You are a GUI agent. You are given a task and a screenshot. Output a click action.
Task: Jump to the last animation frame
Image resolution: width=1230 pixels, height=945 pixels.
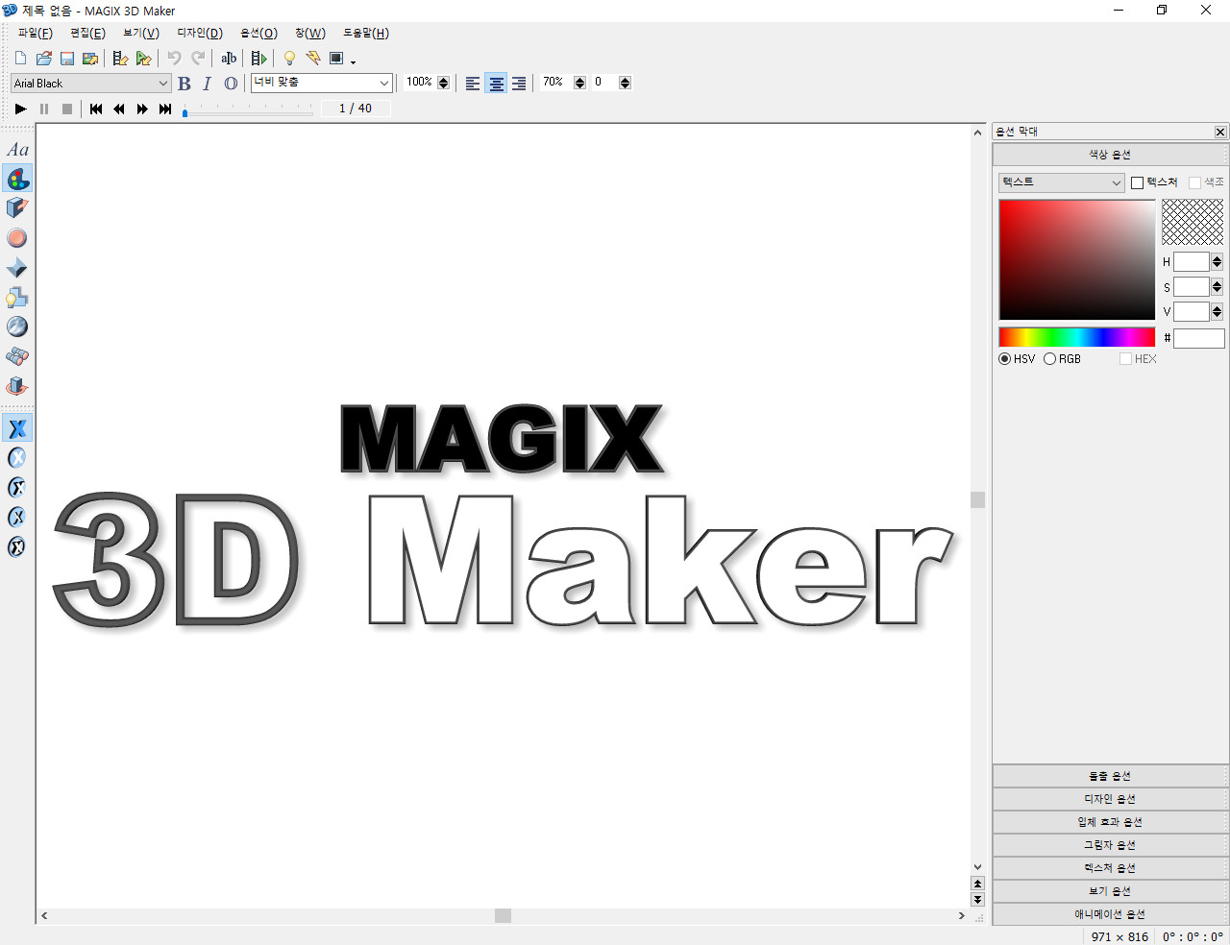click(x=165, y=109)
